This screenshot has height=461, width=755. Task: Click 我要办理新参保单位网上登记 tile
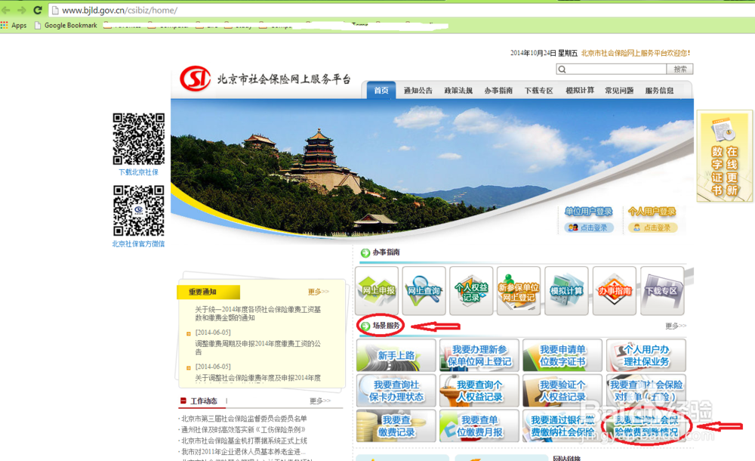[x=479, y=355]
